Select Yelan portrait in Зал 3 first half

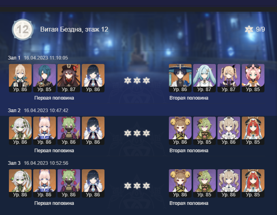click(93, 183)
